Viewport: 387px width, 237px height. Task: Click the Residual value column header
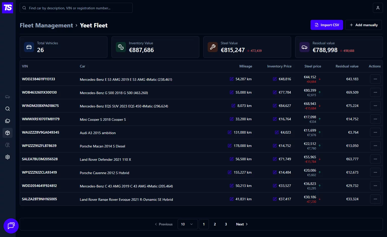(347, 66)
